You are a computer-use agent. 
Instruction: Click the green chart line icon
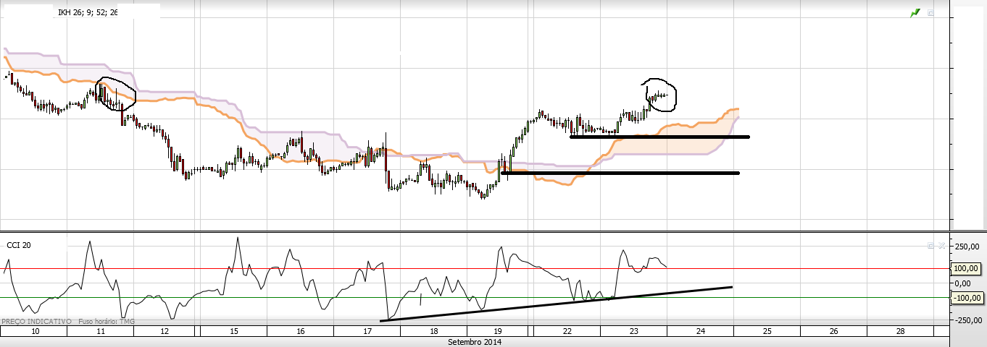click(x=915, y=13)
